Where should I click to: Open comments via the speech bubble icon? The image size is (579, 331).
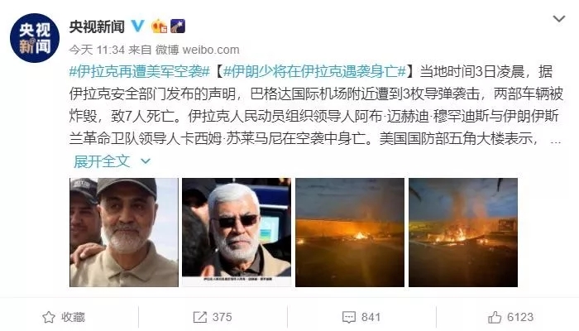[349, 317]
